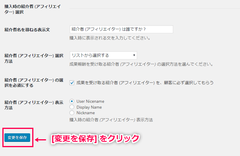Viewport: 240px width, 156px height.
Task: Click the 紹介者 (アフィリエイター) 表示方法 row label
Action: (x=34, y=105)
